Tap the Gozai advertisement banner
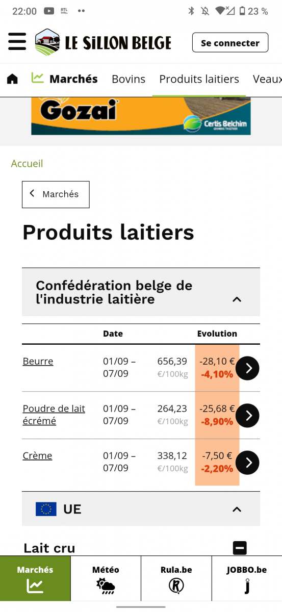Image resolution: width=282 pixels, height=612 pixels. point(141,116)
